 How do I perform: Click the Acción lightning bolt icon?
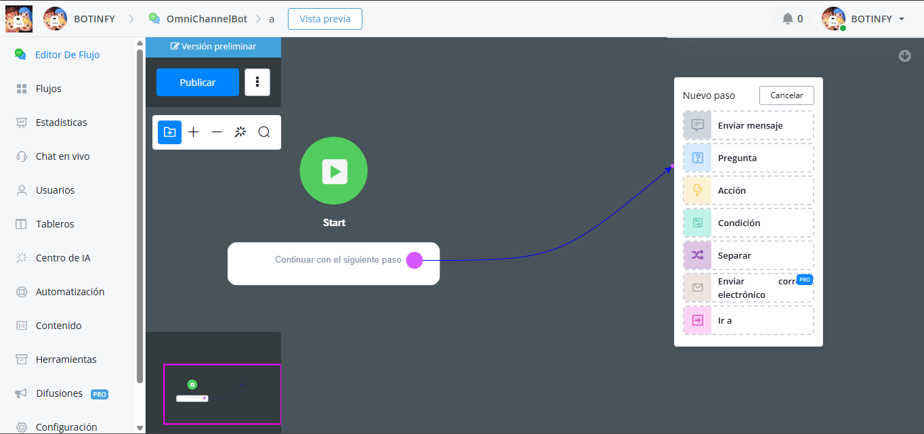[x=698, y=190]
